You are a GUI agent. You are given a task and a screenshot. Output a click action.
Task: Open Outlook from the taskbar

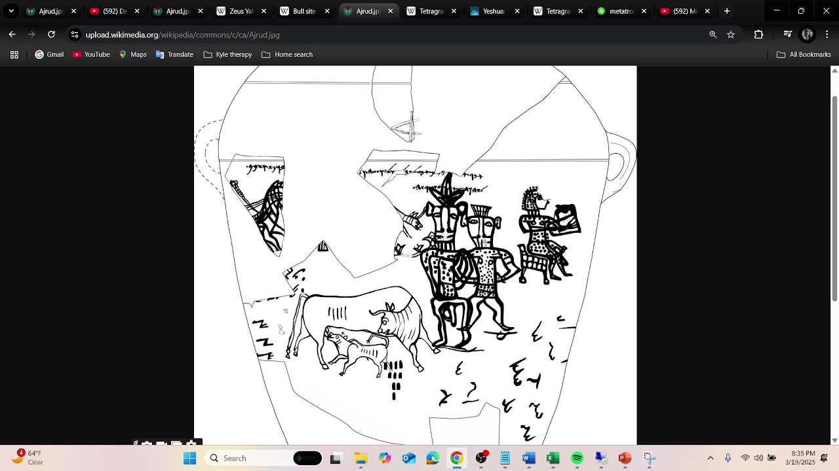408,458
